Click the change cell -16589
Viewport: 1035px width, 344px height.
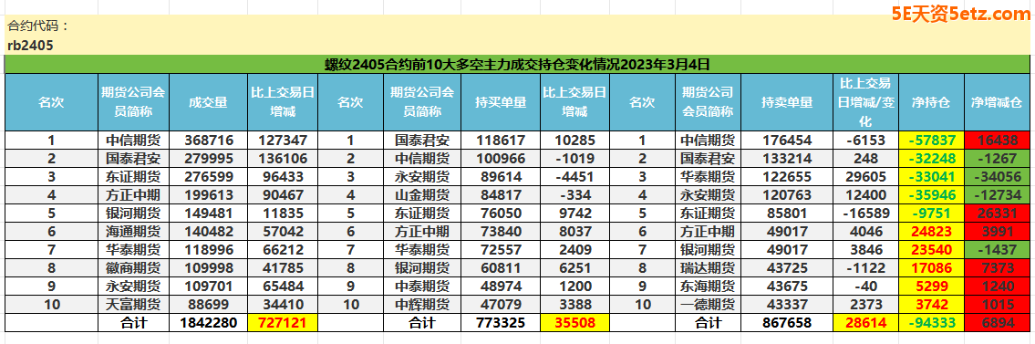pos(865,214)
